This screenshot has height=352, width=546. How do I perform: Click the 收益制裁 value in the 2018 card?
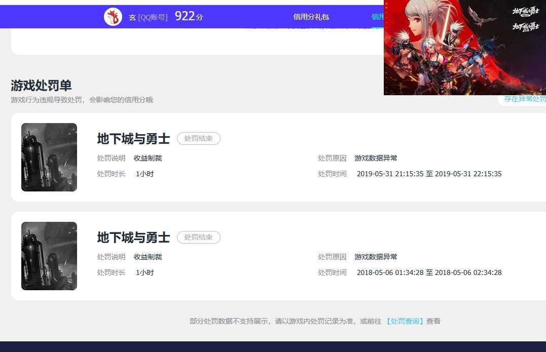148,257
